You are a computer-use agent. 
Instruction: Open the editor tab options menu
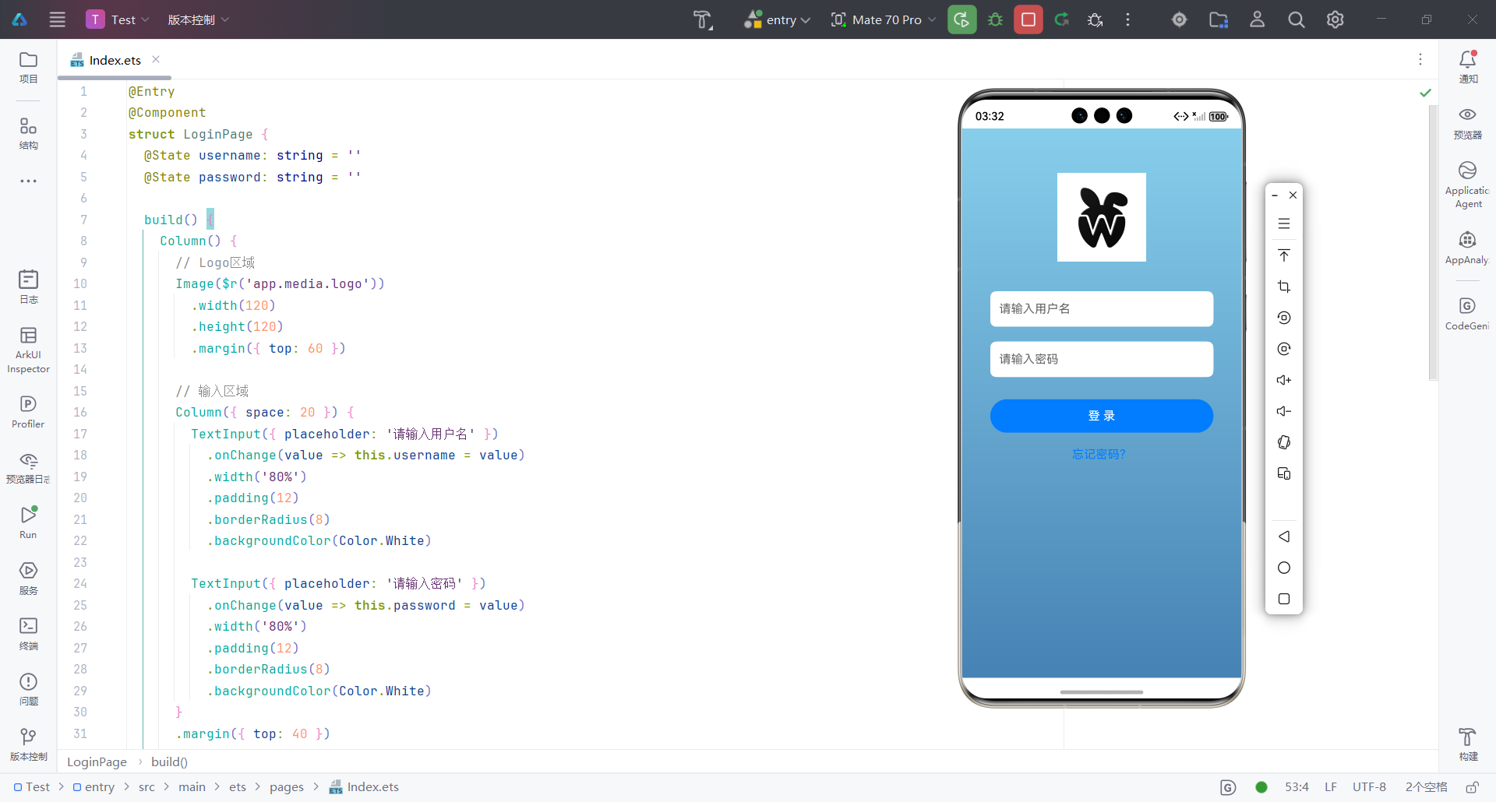1420,59
